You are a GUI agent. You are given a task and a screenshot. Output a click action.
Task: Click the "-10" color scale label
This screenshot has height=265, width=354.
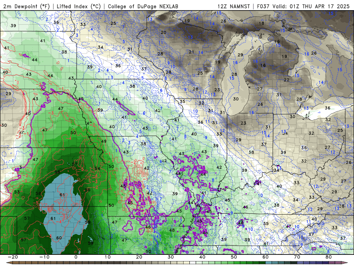(44, 257)
